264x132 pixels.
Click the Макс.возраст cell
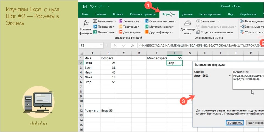(157, 58)
